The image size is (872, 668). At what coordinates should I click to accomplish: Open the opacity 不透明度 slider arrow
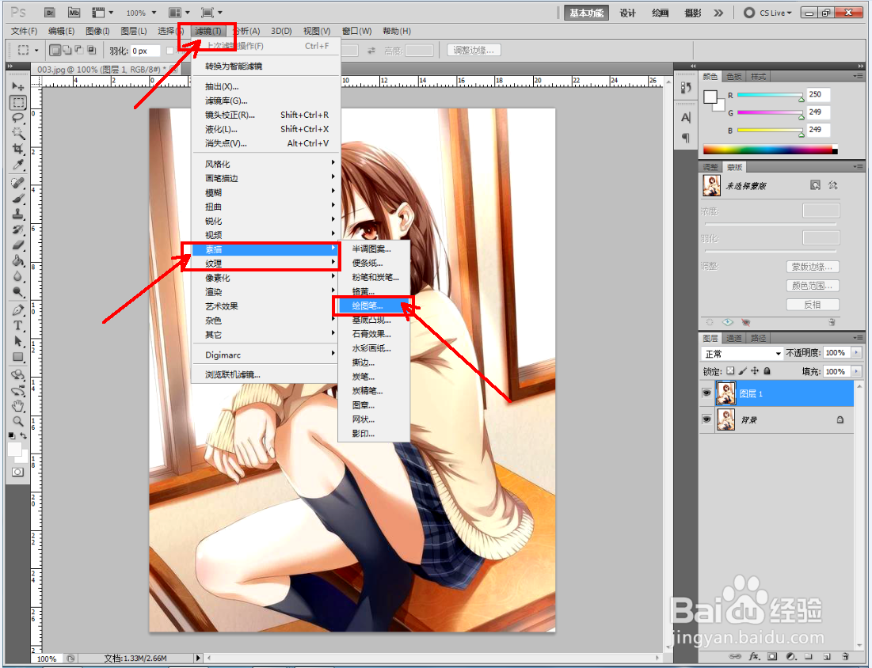point(856,353)
